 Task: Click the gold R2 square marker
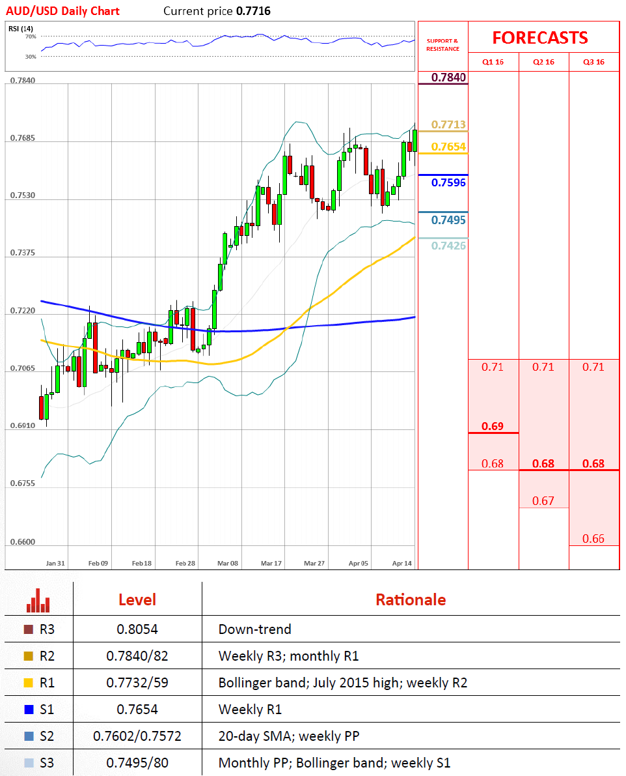tap(28, 656)
